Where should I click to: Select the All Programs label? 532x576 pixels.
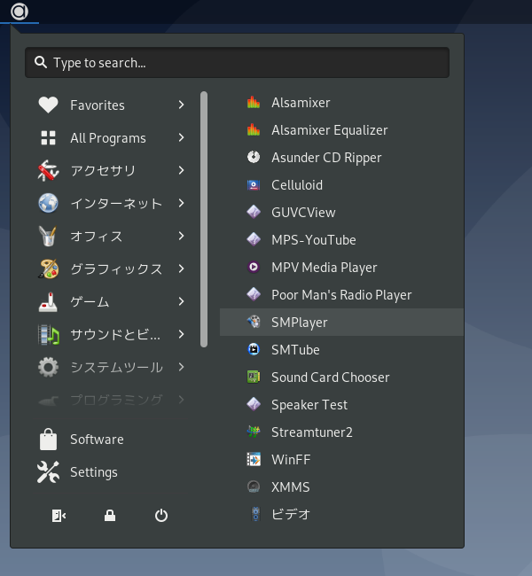(108, 138)
